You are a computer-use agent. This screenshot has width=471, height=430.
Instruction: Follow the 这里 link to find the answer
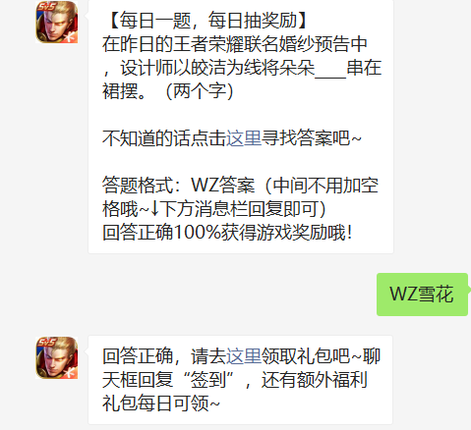point(244,137)
